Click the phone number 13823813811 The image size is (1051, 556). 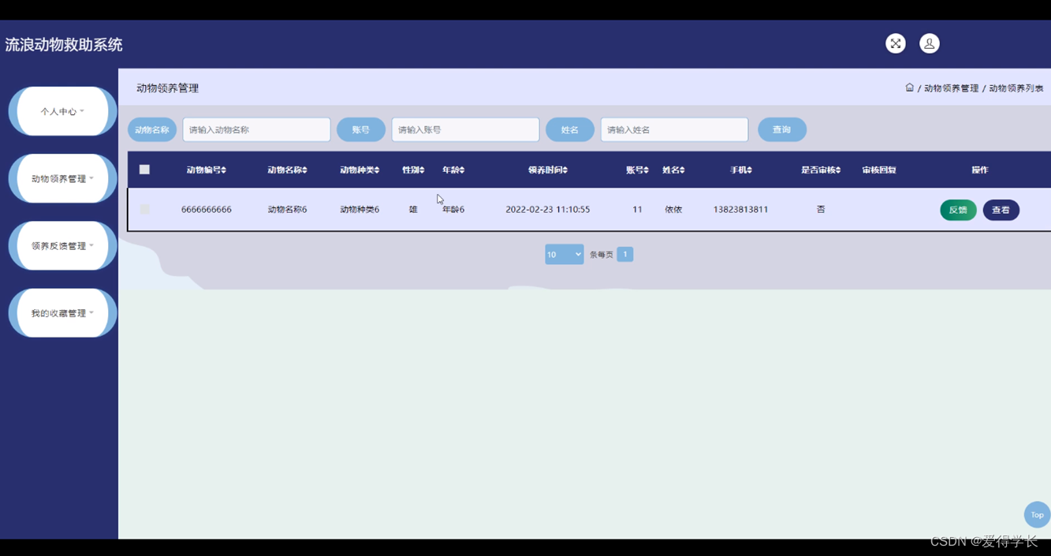(740, 210)
